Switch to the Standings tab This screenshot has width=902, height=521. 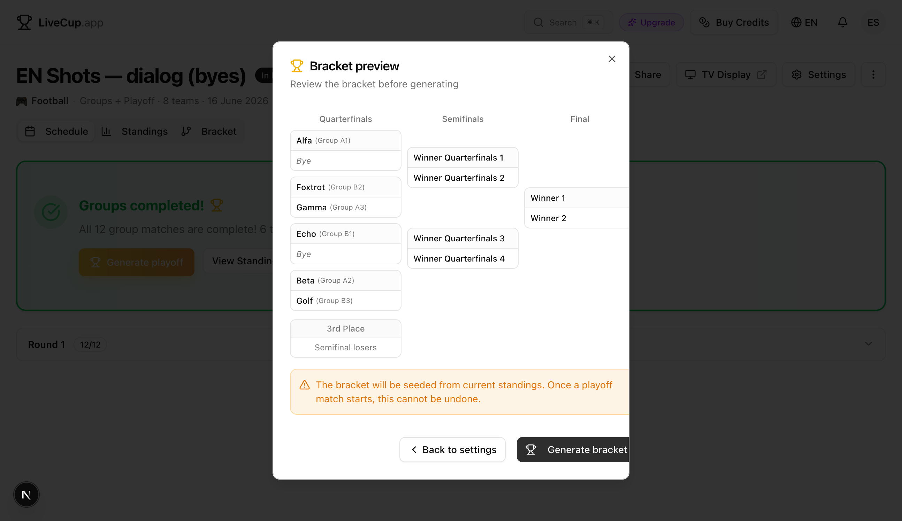(135, 131)
